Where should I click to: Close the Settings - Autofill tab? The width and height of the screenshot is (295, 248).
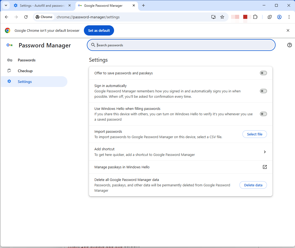point(70,5)
